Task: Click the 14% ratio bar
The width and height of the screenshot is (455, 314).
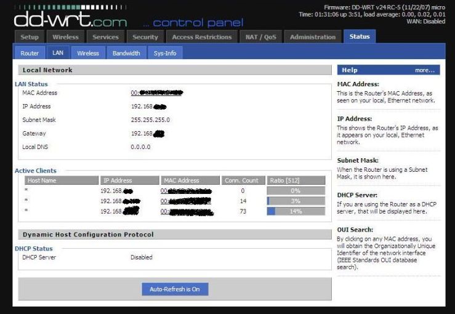Action: [296, 211]
